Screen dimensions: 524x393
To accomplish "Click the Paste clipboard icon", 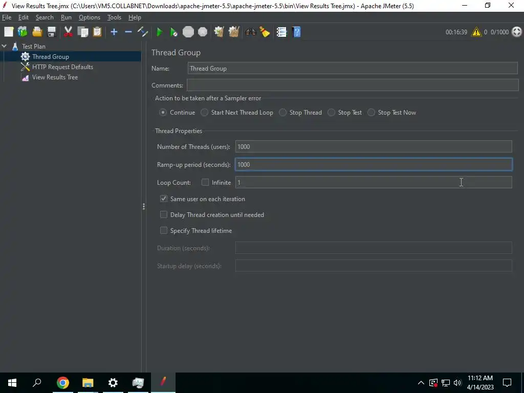I will (x=97, y=32).
